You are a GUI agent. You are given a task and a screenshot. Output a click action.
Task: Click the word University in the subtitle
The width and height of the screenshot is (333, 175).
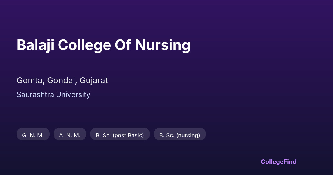(x=73, y=95)
